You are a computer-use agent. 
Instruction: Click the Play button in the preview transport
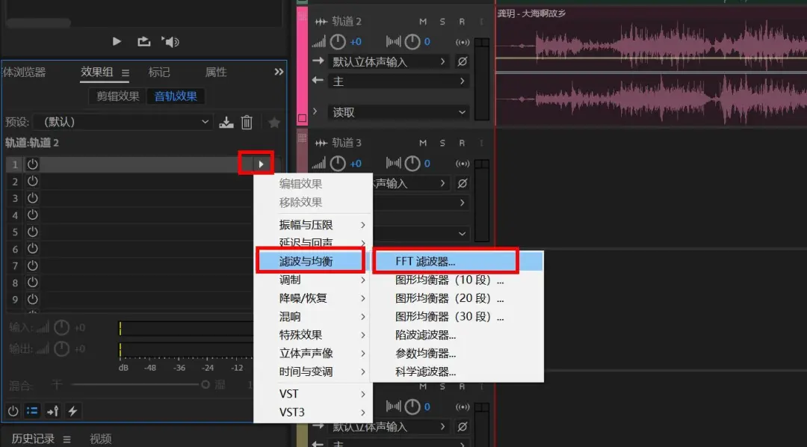click(x=117, y=41)
